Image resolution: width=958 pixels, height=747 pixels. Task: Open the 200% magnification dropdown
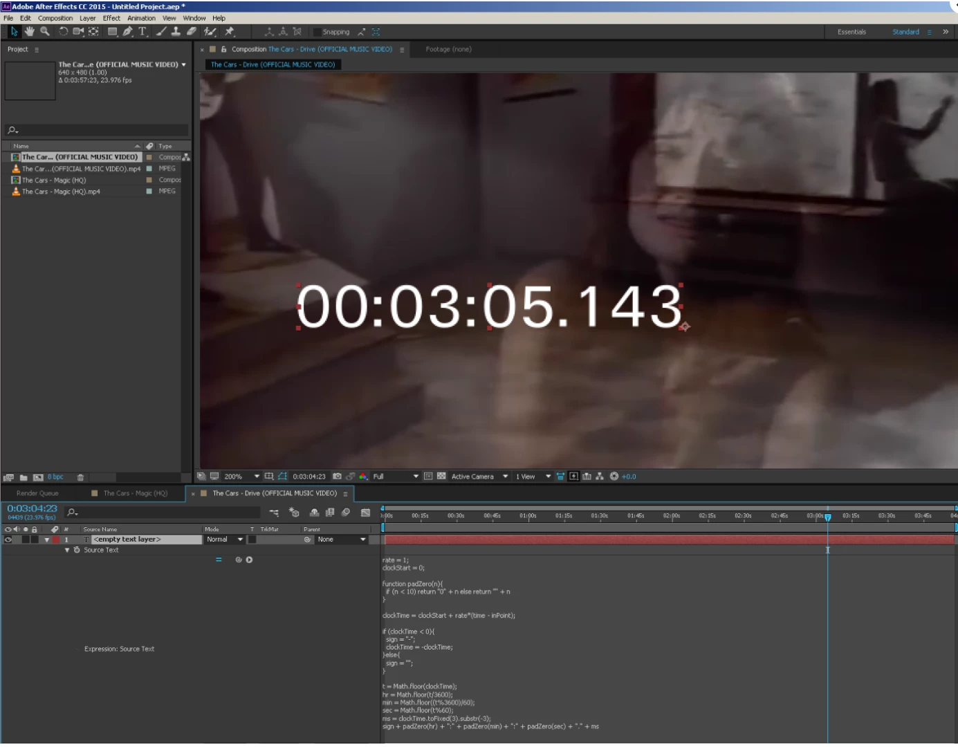(241, 477)
